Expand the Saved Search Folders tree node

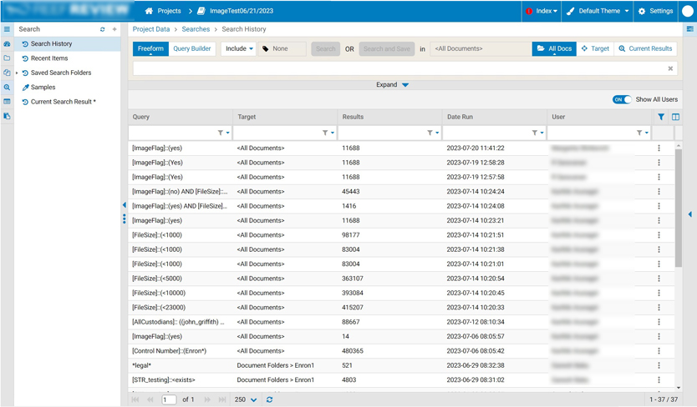pos(17,73)
